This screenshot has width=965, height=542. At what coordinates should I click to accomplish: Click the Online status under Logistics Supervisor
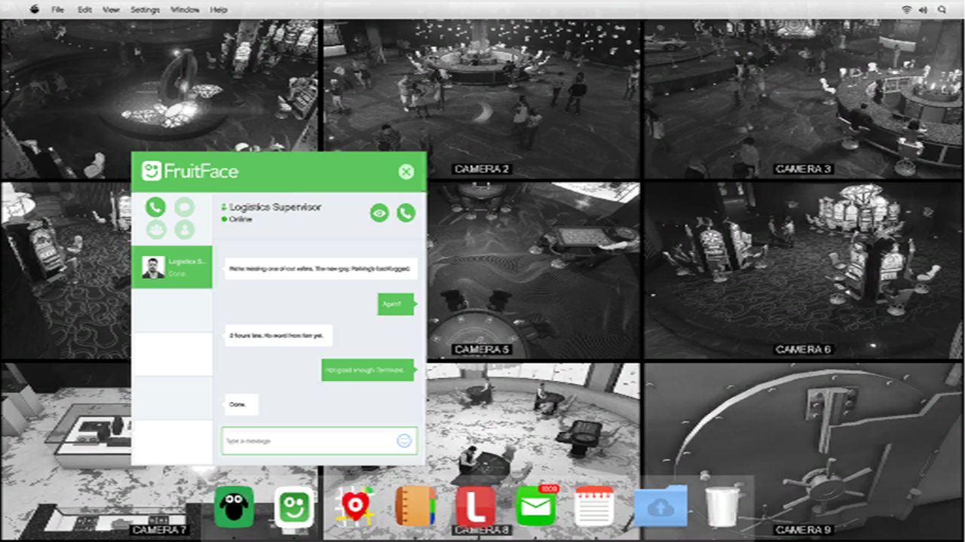tap(237, 219)
